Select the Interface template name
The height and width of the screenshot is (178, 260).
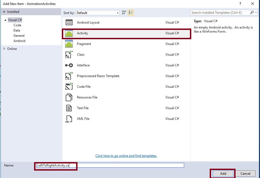pos(83,65)
